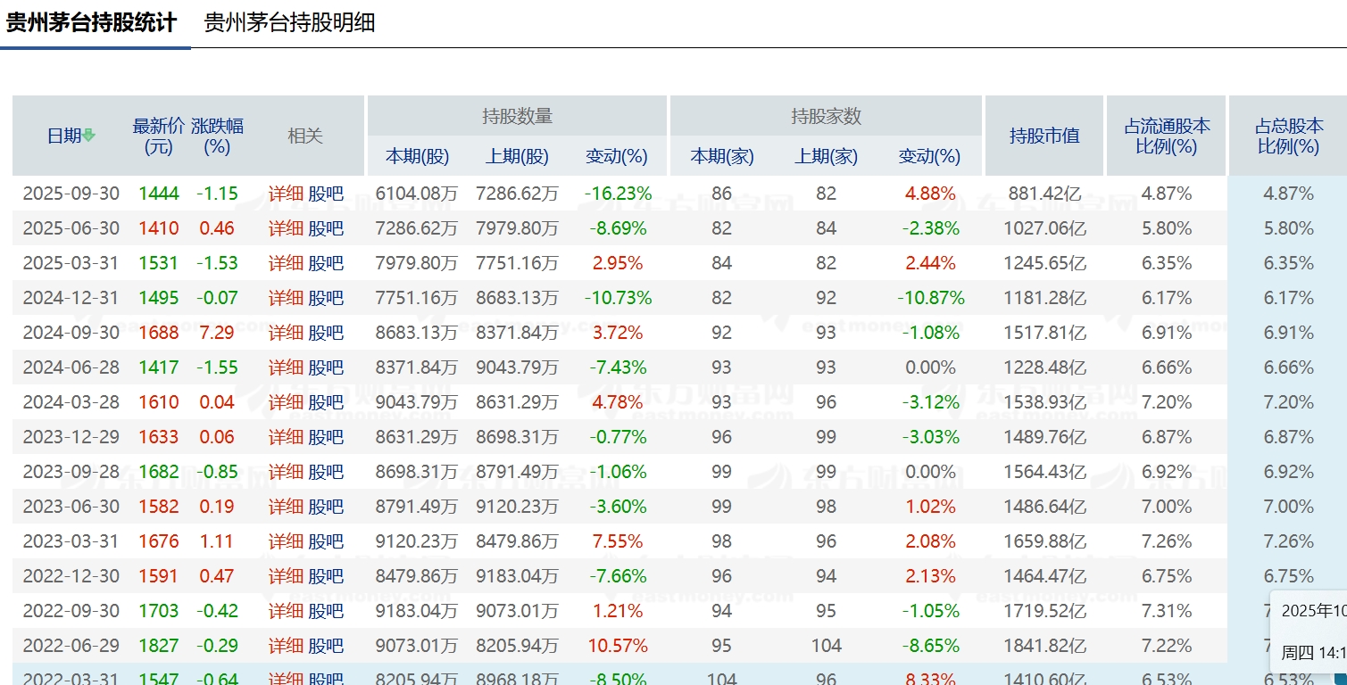Image resolution: width=1347 pixels, height=685 pixels.
Task: Switch to 贵州茅台持股明细 tab
Action: (289, 22)
